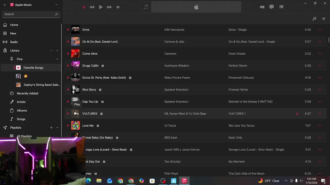Open the Windows notification center

pos(323,181)
